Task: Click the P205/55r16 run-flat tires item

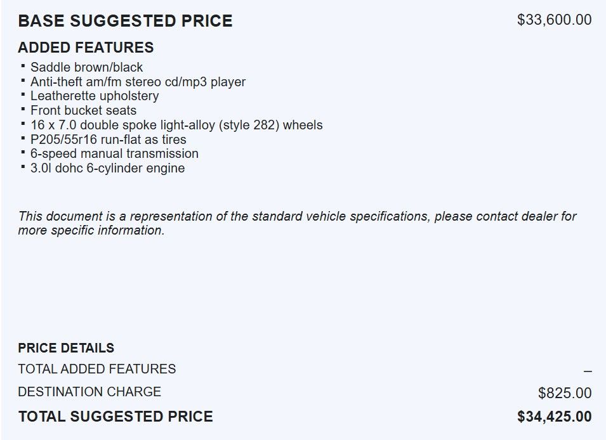Action: coord(108,139)
